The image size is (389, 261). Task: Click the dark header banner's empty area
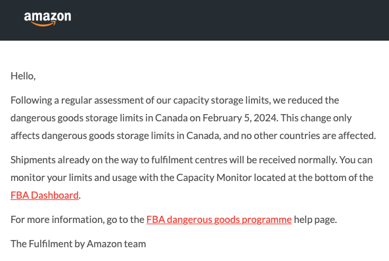point(223,20)
